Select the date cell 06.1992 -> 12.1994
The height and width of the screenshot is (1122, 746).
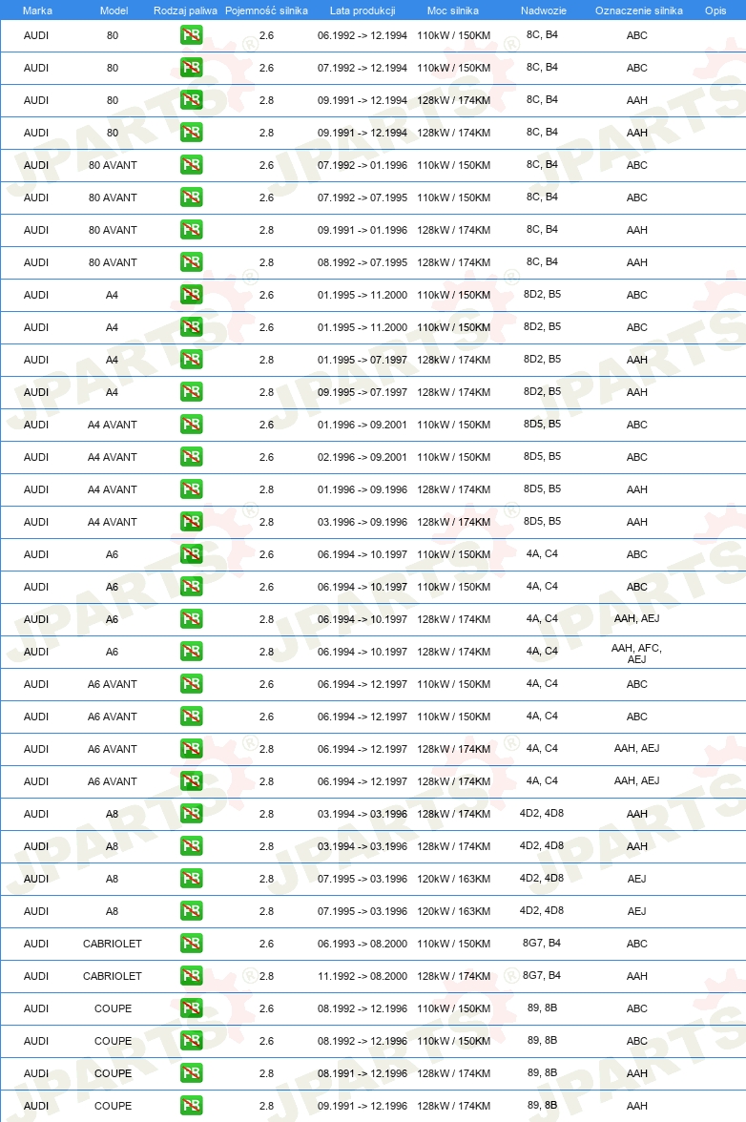pyautogui.click(x=363, y=35)
